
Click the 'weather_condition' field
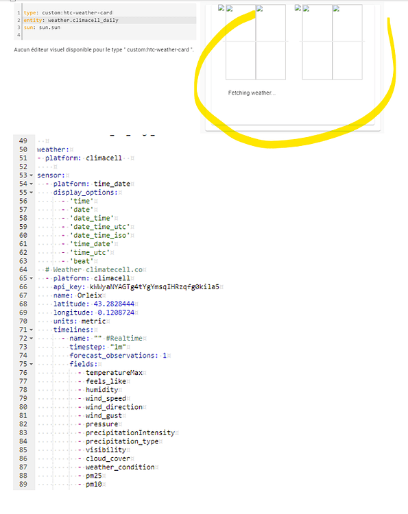[120, 467]
